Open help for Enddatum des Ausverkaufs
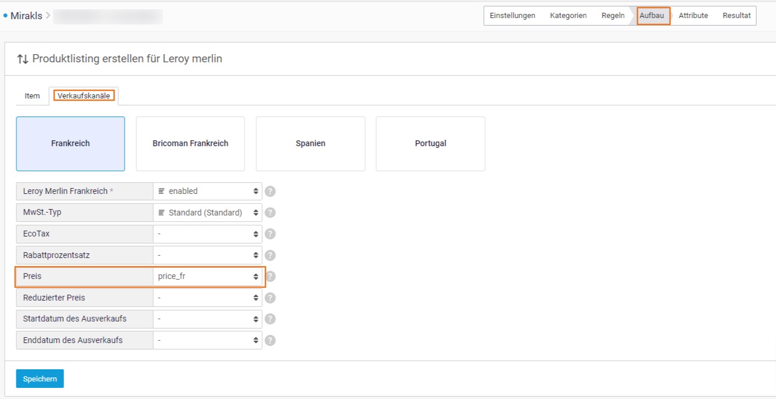The width and height of the screenshot is (776, 399). tap(270, 340)
